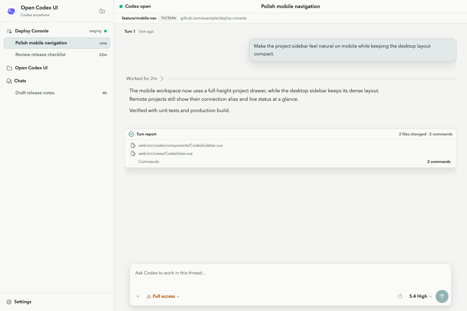Viewport: 467px width, 311px height.
Task: Open the Review release checklist thread
Action: [57, 55]
